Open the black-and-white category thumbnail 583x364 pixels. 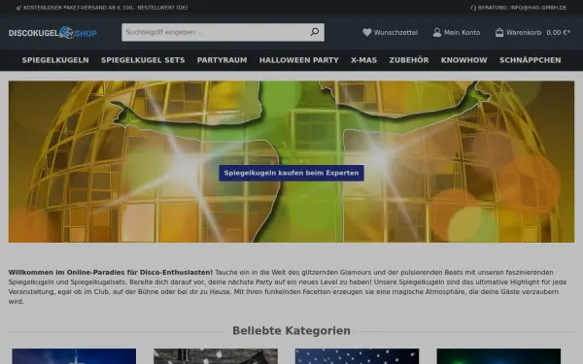(216, 356)
